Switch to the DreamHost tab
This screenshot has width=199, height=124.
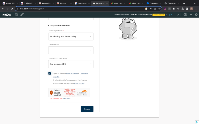pyautogui.click(x=153, y=3)
